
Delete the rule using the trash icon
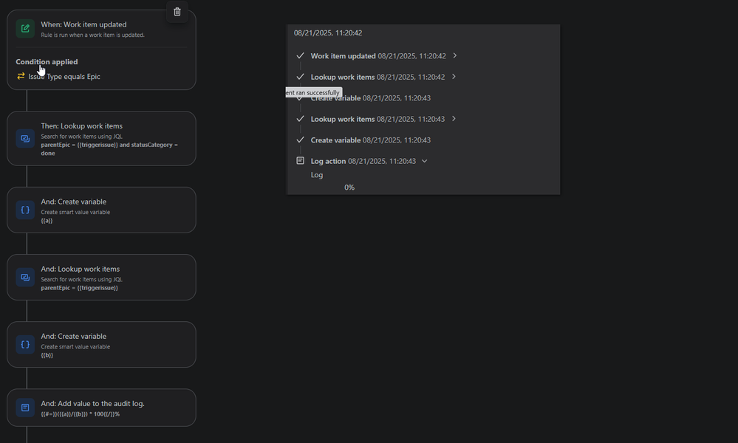point(177,11)
